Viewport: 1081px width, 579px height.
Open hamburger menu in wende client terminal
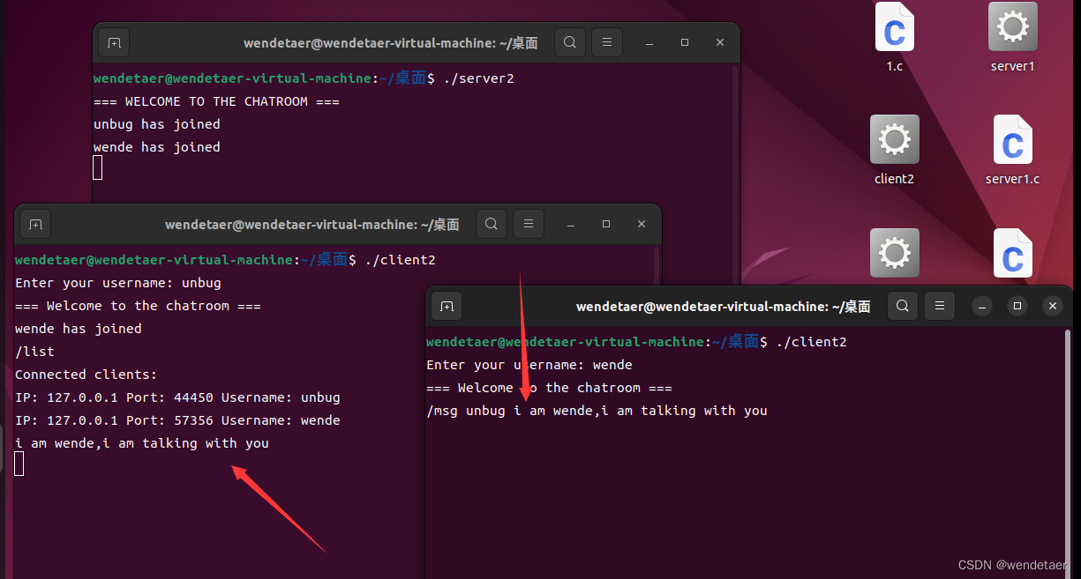[939, 306]
